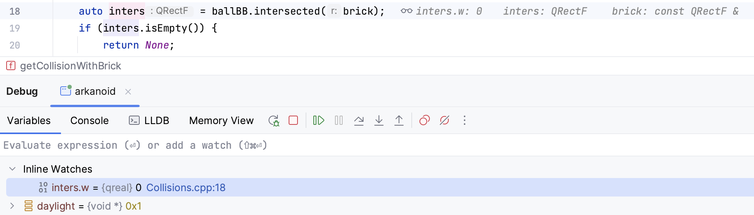Viewport: 754px width, 215px height.
Task: Collapse the Inline Watches group
Action: click(12, 169)
